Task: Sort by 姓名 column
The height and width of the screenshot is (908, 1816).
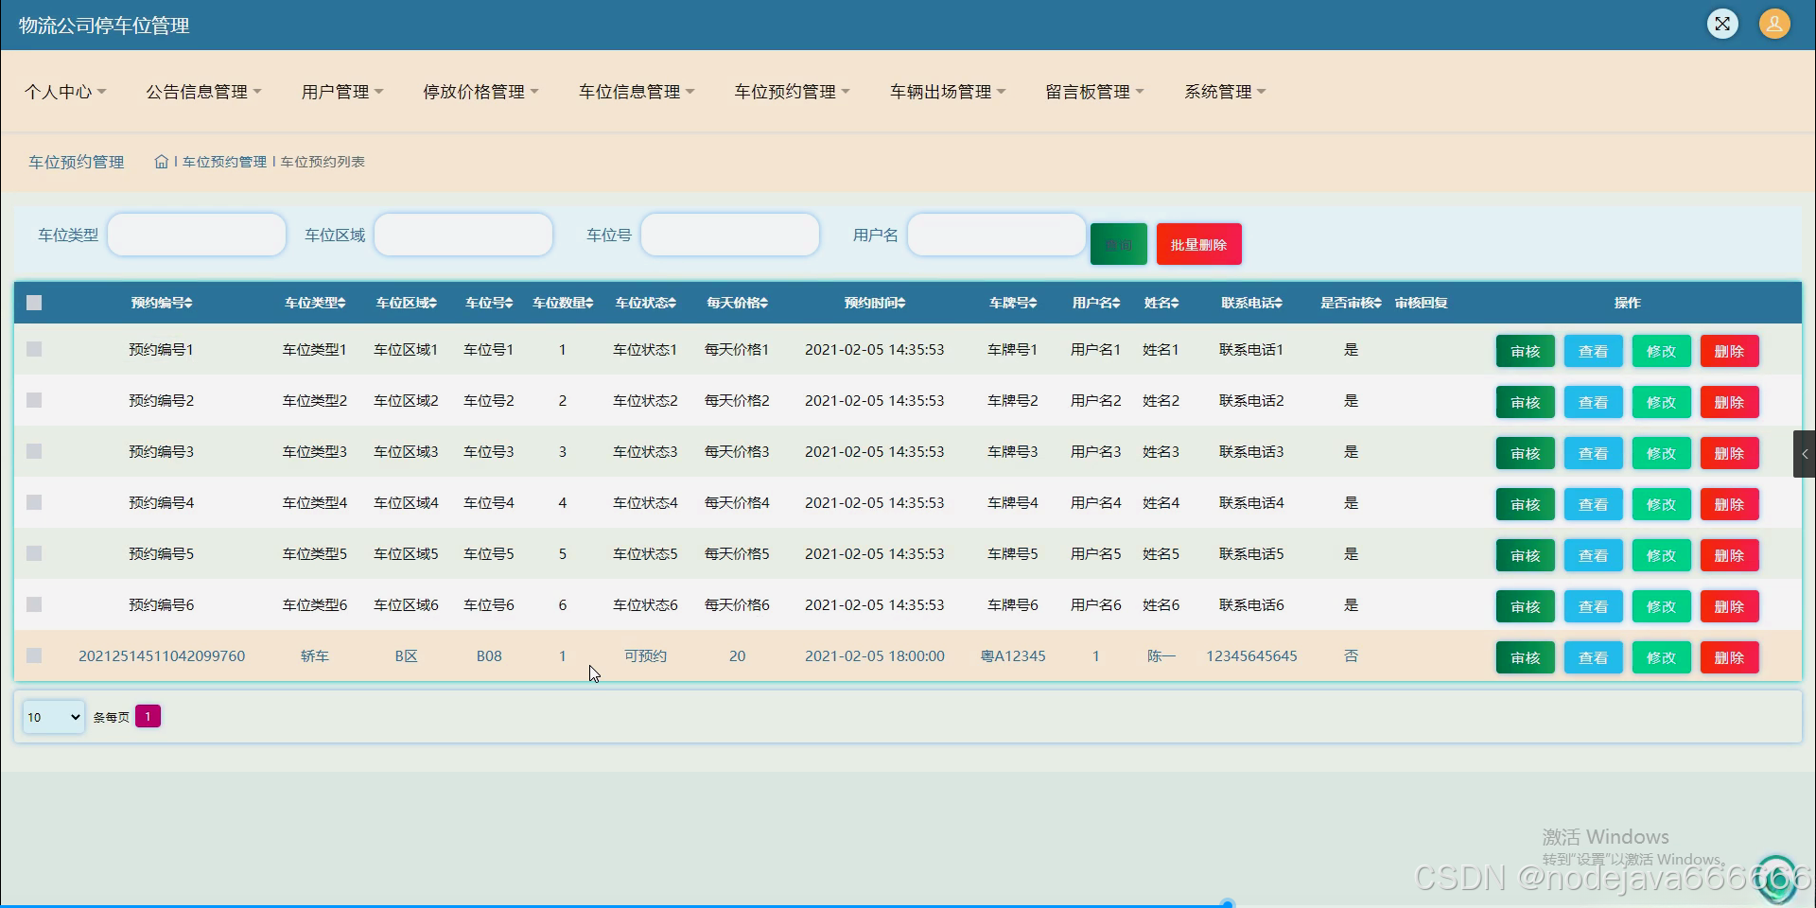Action: tap(1161, 303)
